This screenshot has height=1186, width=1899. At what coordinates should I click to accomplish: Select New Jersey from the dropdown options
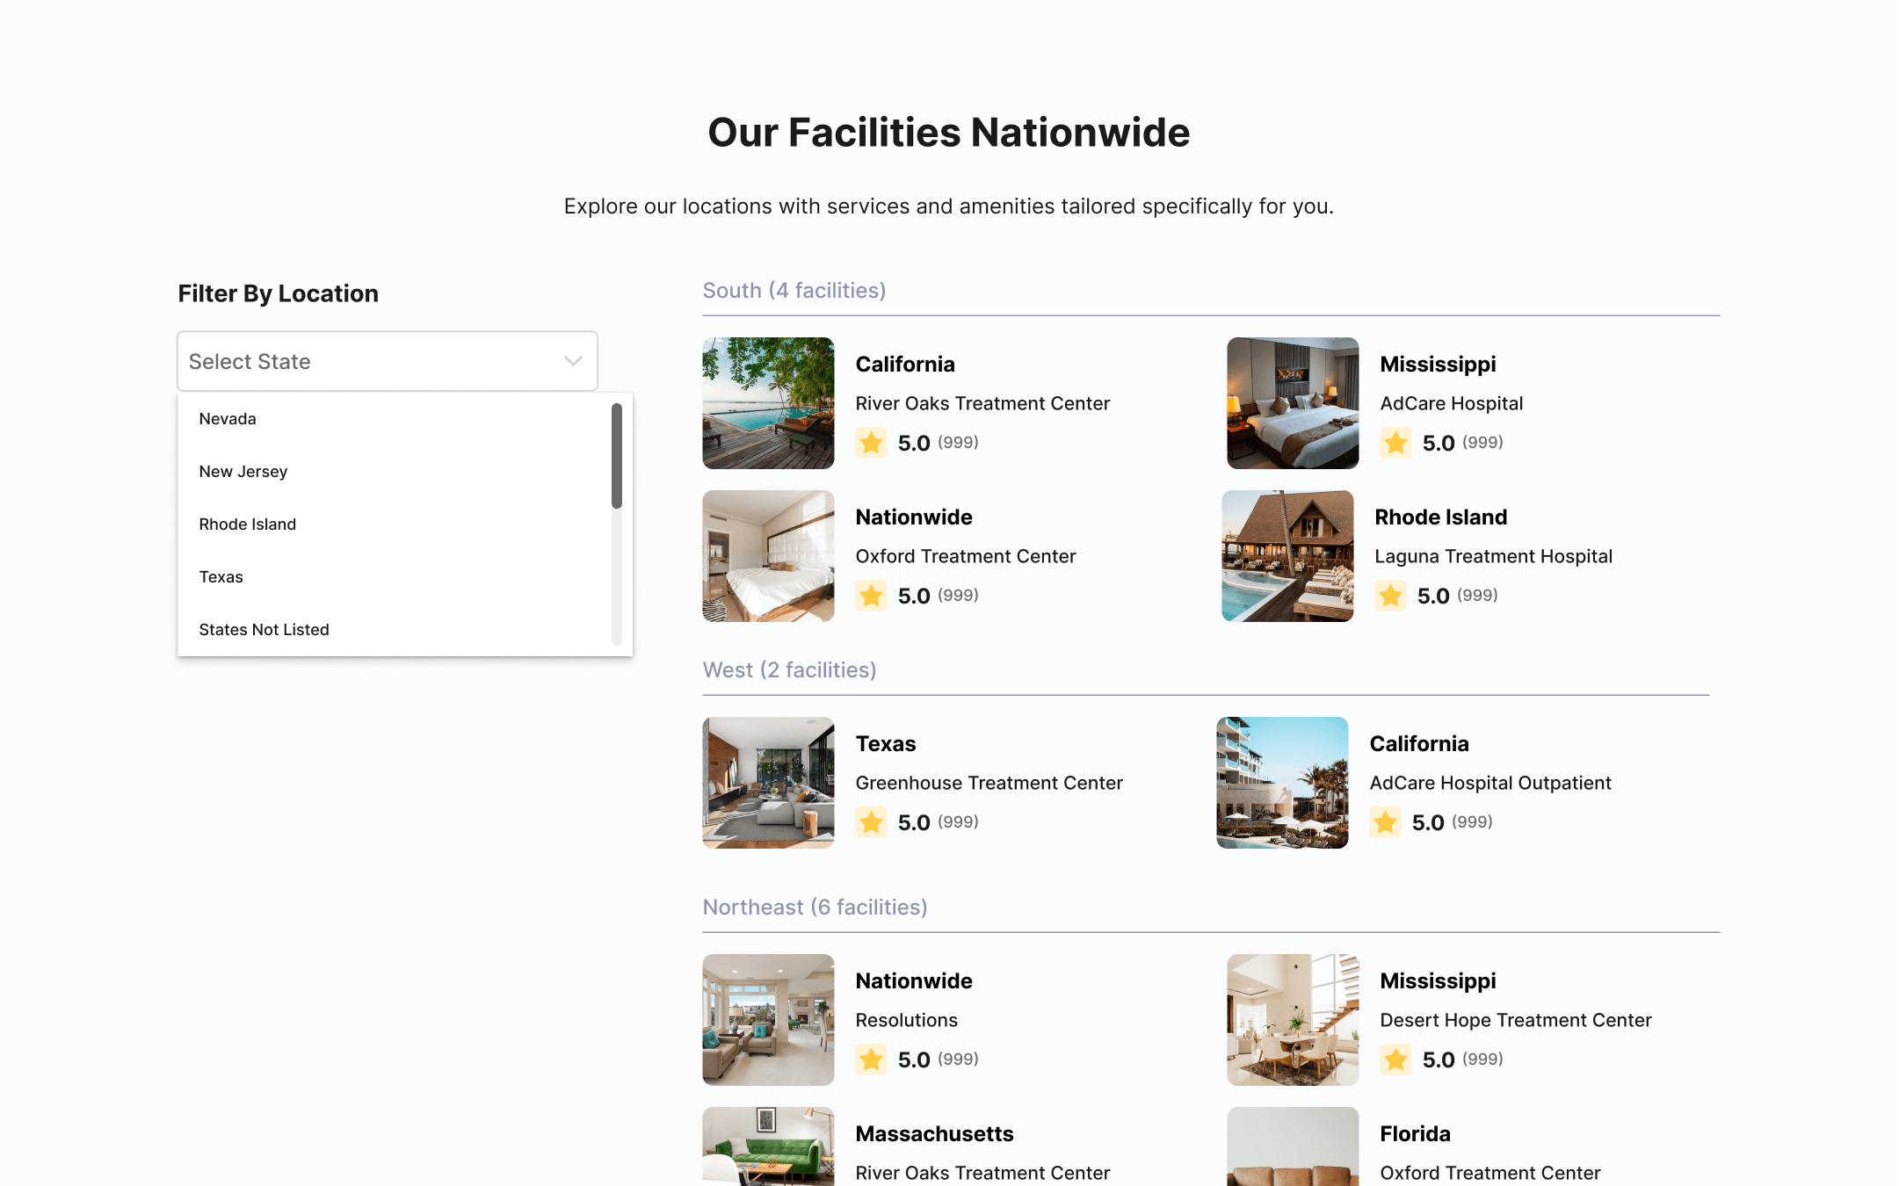tap(243, 471)
